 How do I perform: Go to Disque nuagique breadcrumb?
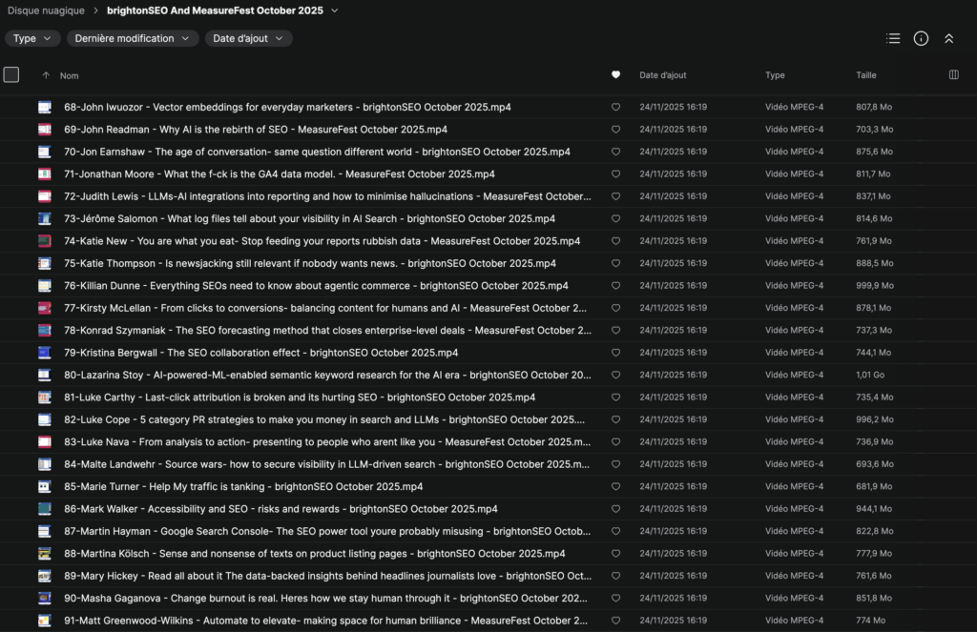(46, 10)
